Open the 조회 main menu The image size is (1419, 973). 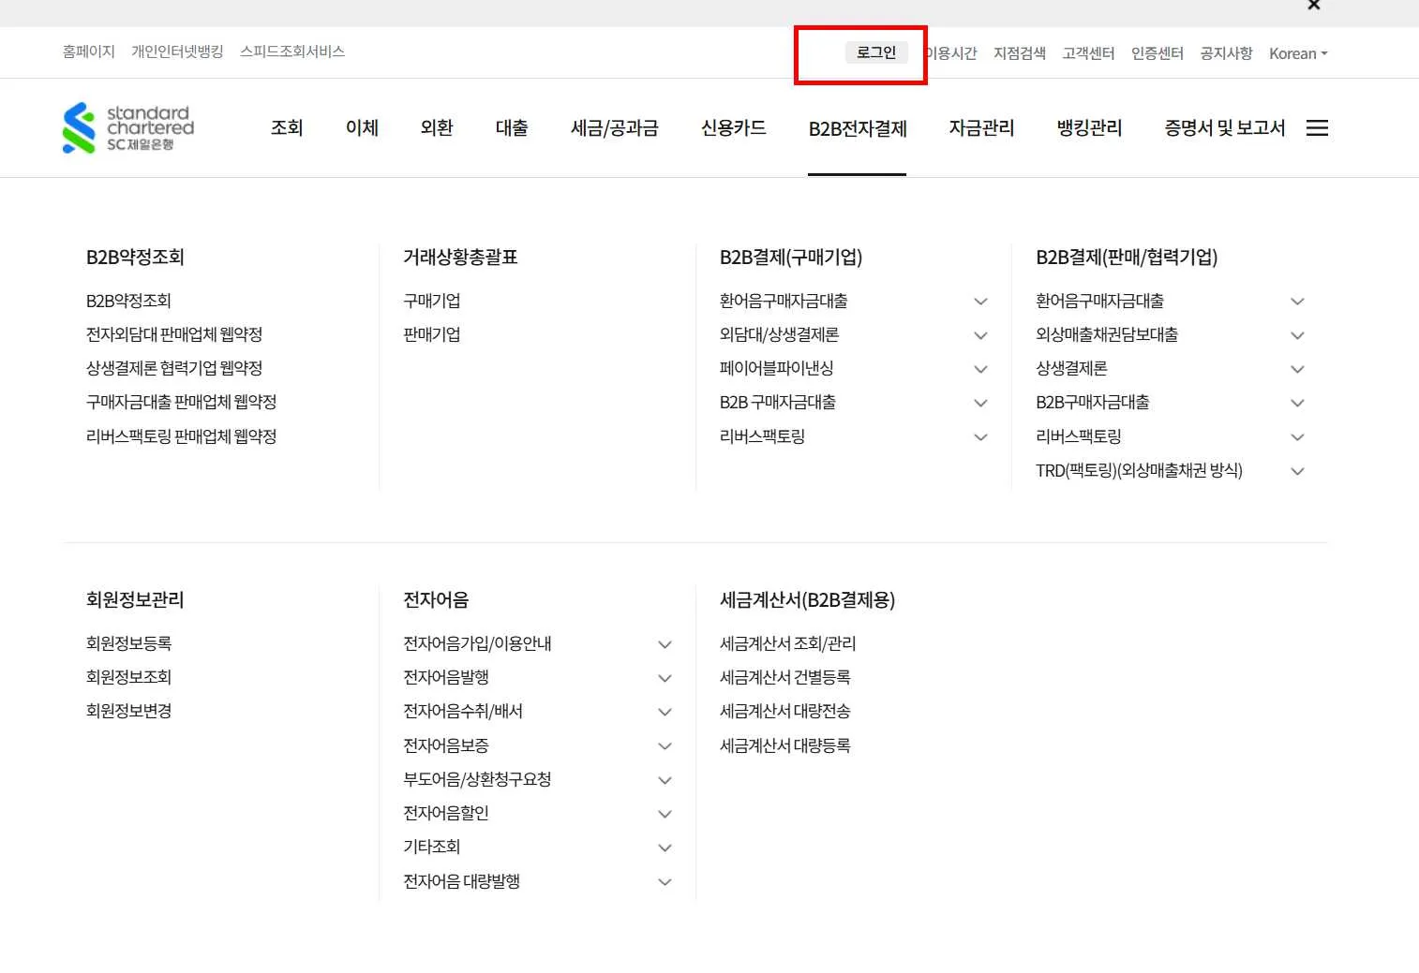(x=287, y=128)
